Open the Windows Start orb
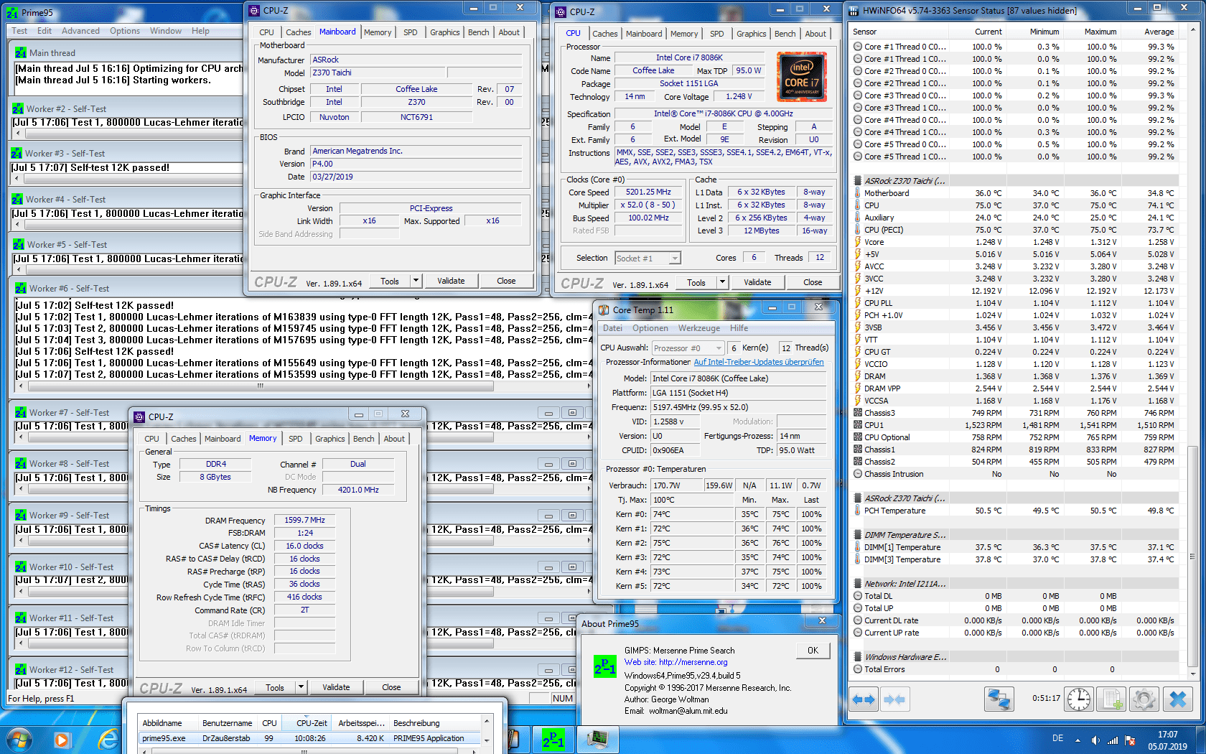The width and height of the screenshot is (1206, 754). tap(19, 739)
